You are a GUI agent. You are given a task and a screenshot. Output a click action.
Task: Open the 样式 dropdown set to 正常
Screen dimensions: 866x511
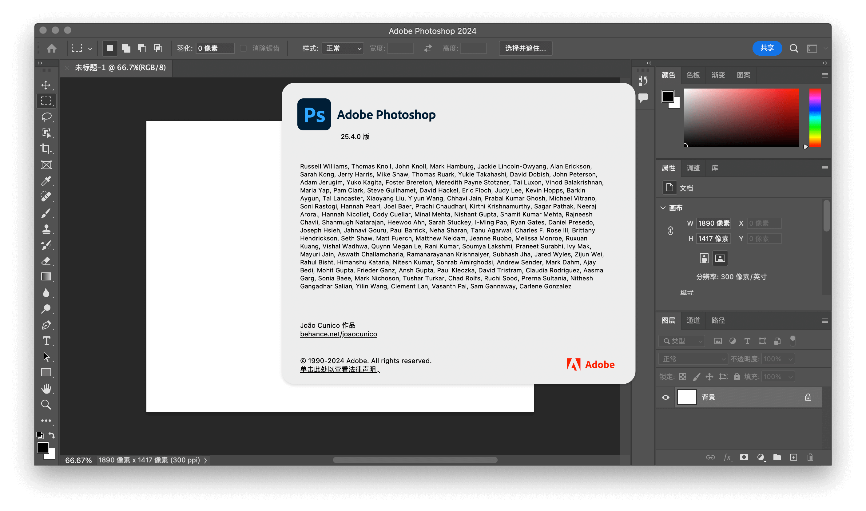coord(343,48)
